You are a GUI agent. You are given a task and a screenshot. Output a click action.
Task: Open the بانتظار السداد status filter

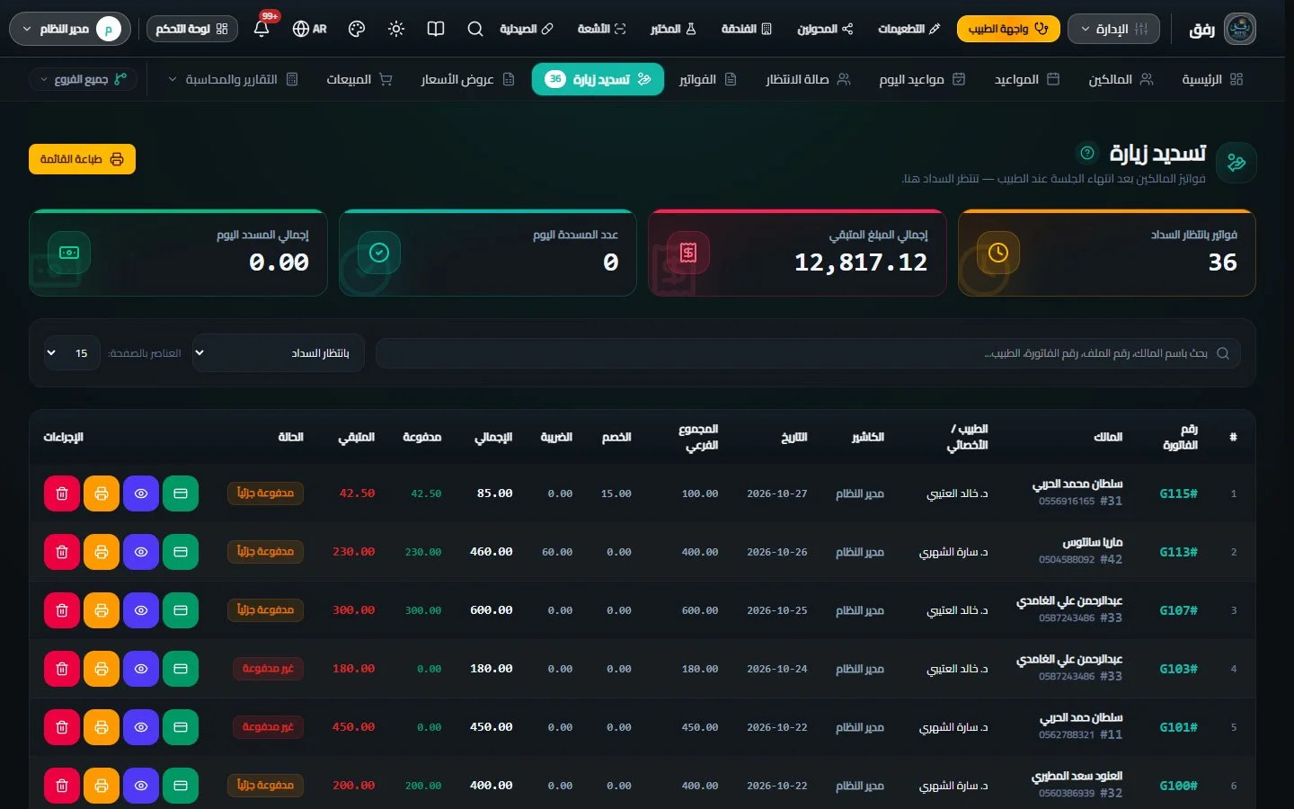278,353
